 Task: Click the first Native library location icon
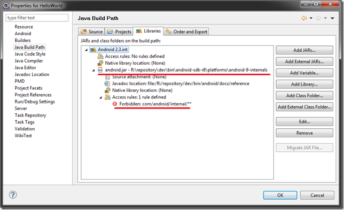point(100,63)
